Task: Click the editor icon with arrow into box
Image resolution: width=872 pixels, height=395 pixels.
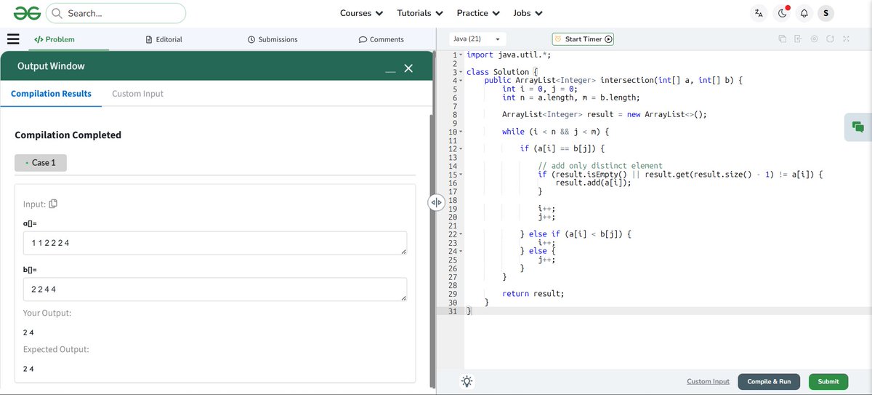Action: pyautogui.click(x=797, y=39)
